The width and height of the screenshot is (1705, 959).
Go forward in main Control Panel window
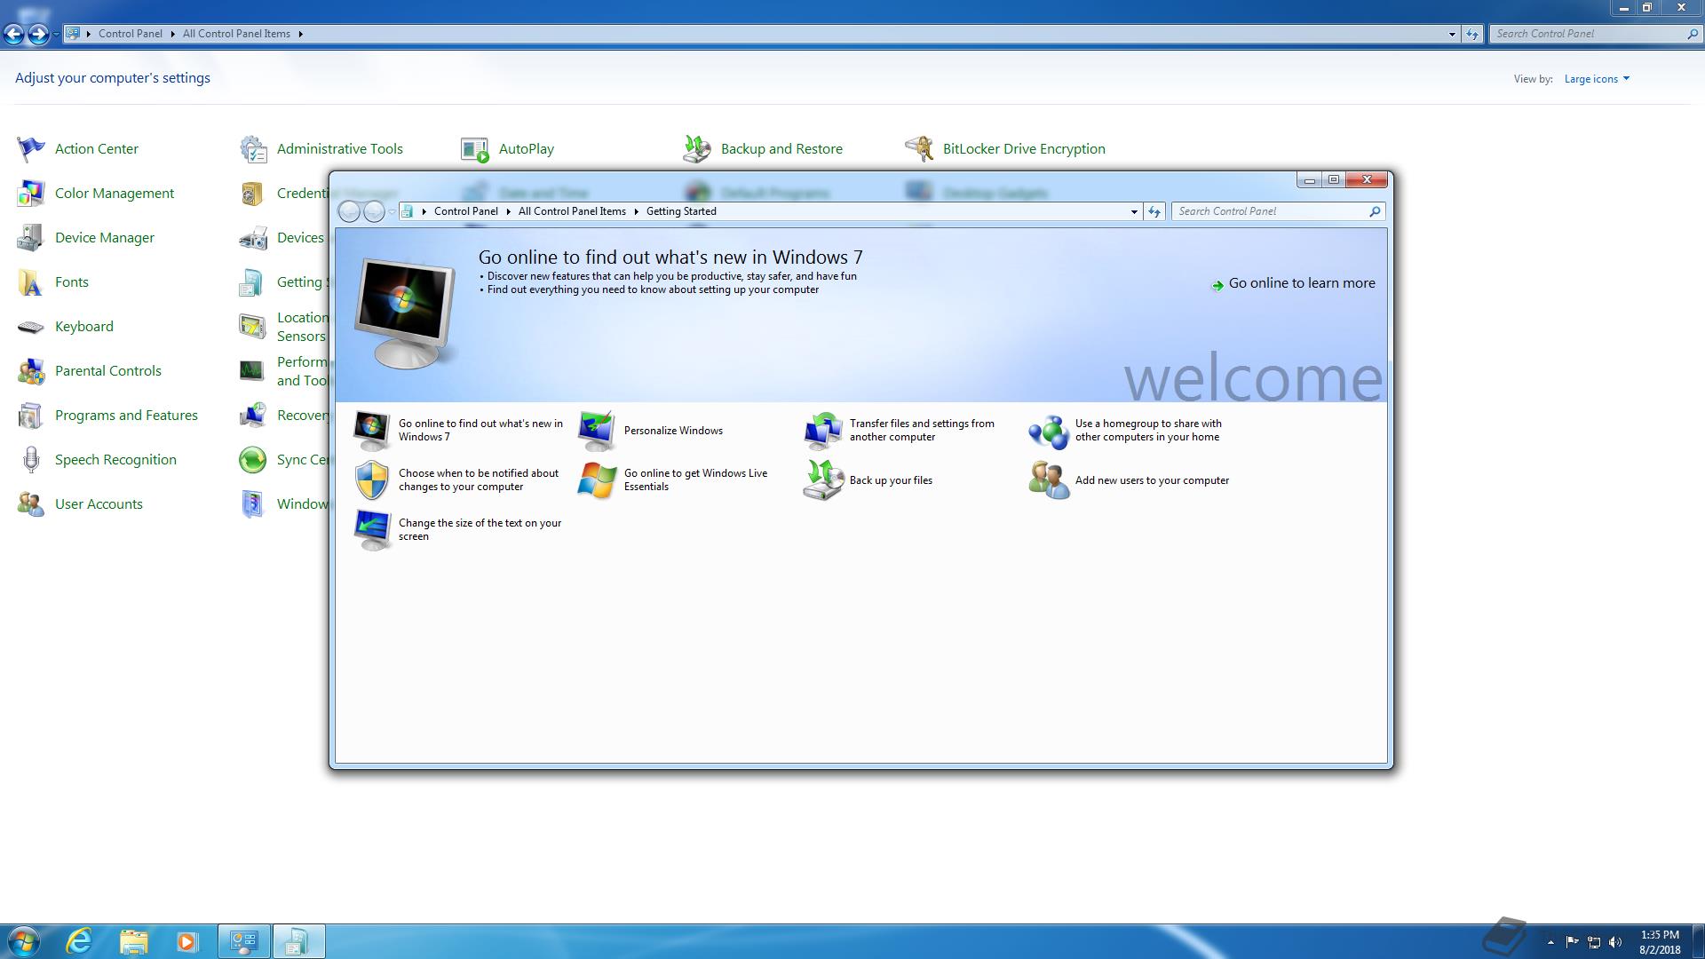pos(38,34)
